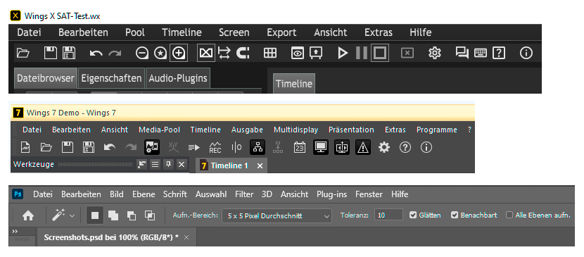Switch to Audio-Plugins tab in Wings X

point(178,78)
